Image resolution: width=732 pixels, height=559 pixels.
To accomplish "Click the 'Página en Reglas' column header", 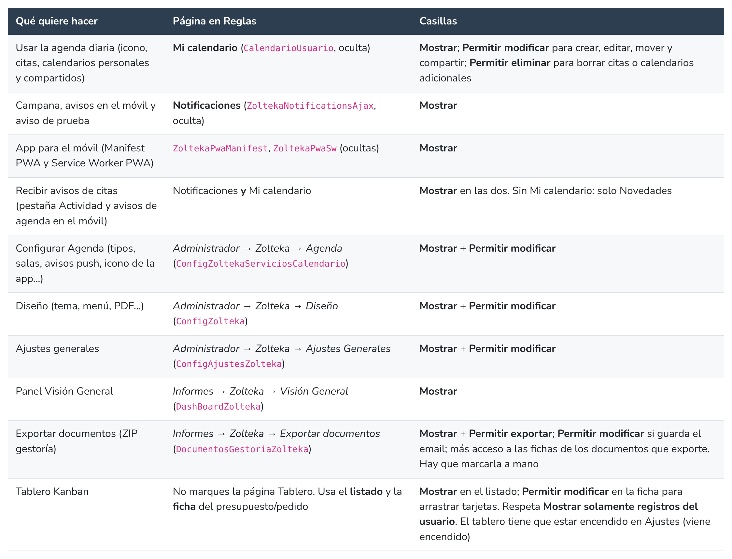I will (x=214, y=21).
